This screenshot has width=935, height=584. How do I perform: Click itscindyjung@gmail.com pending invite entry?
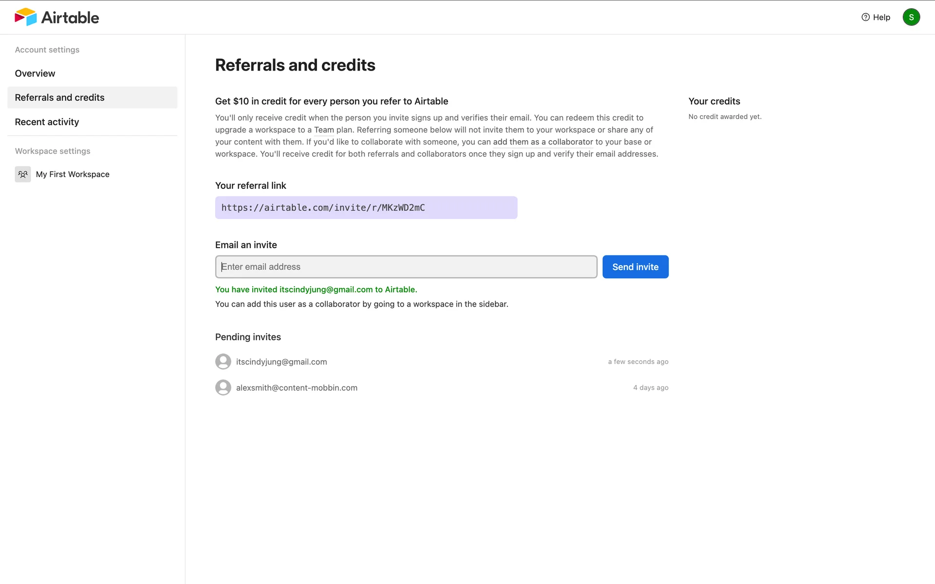pyautogui.click(x=281, y=362)
